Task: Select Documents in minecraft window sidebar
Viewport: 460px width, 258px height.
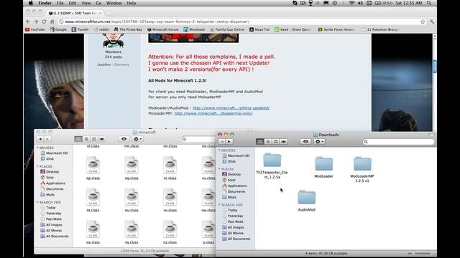Action: 52,189
